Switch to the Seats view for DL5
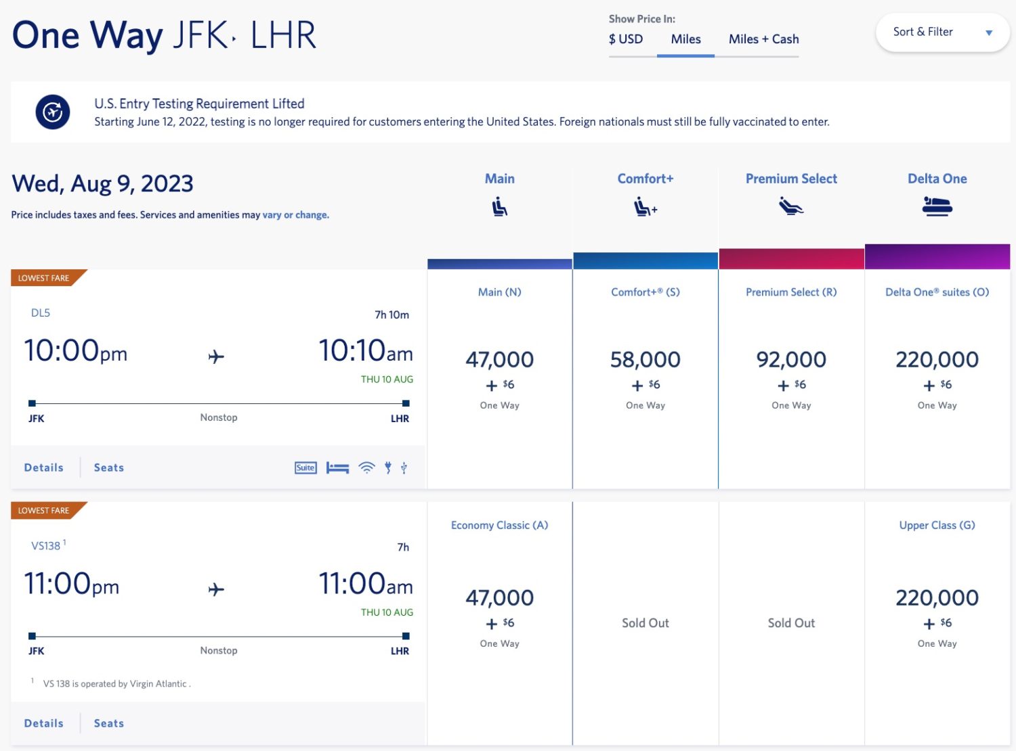Screen dimensions: 1016x751 click(108, 467)
